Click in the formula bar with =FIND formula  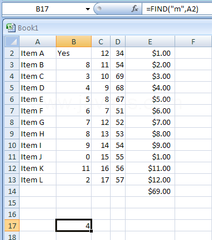(x=177, y=9)
